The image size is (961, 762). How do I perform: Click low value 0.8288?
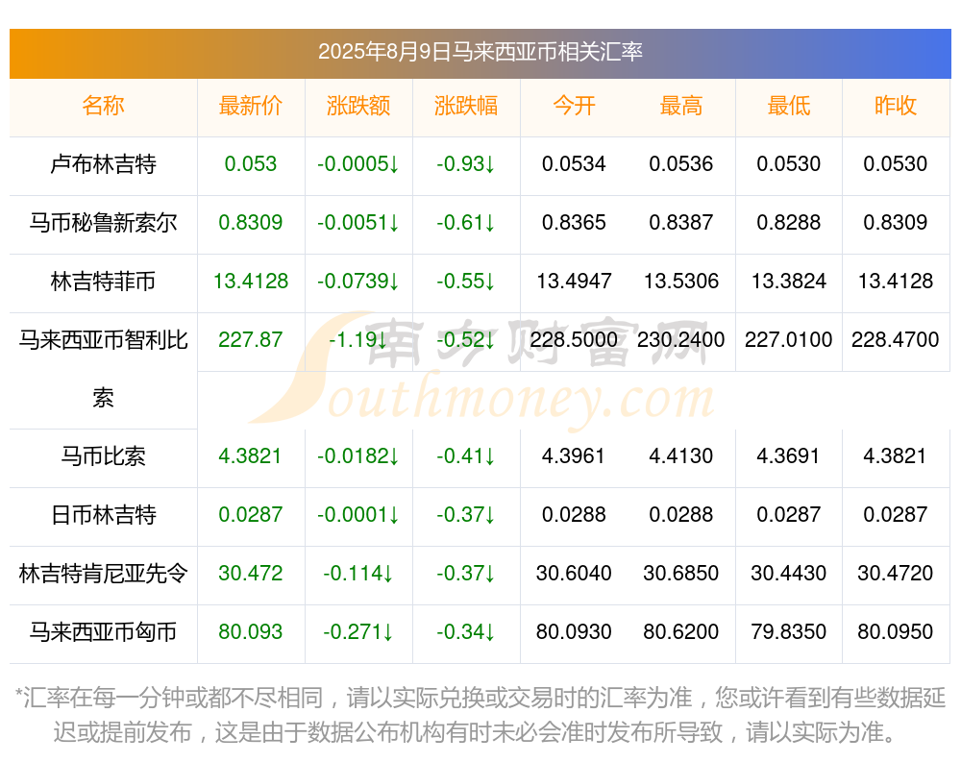789,222
